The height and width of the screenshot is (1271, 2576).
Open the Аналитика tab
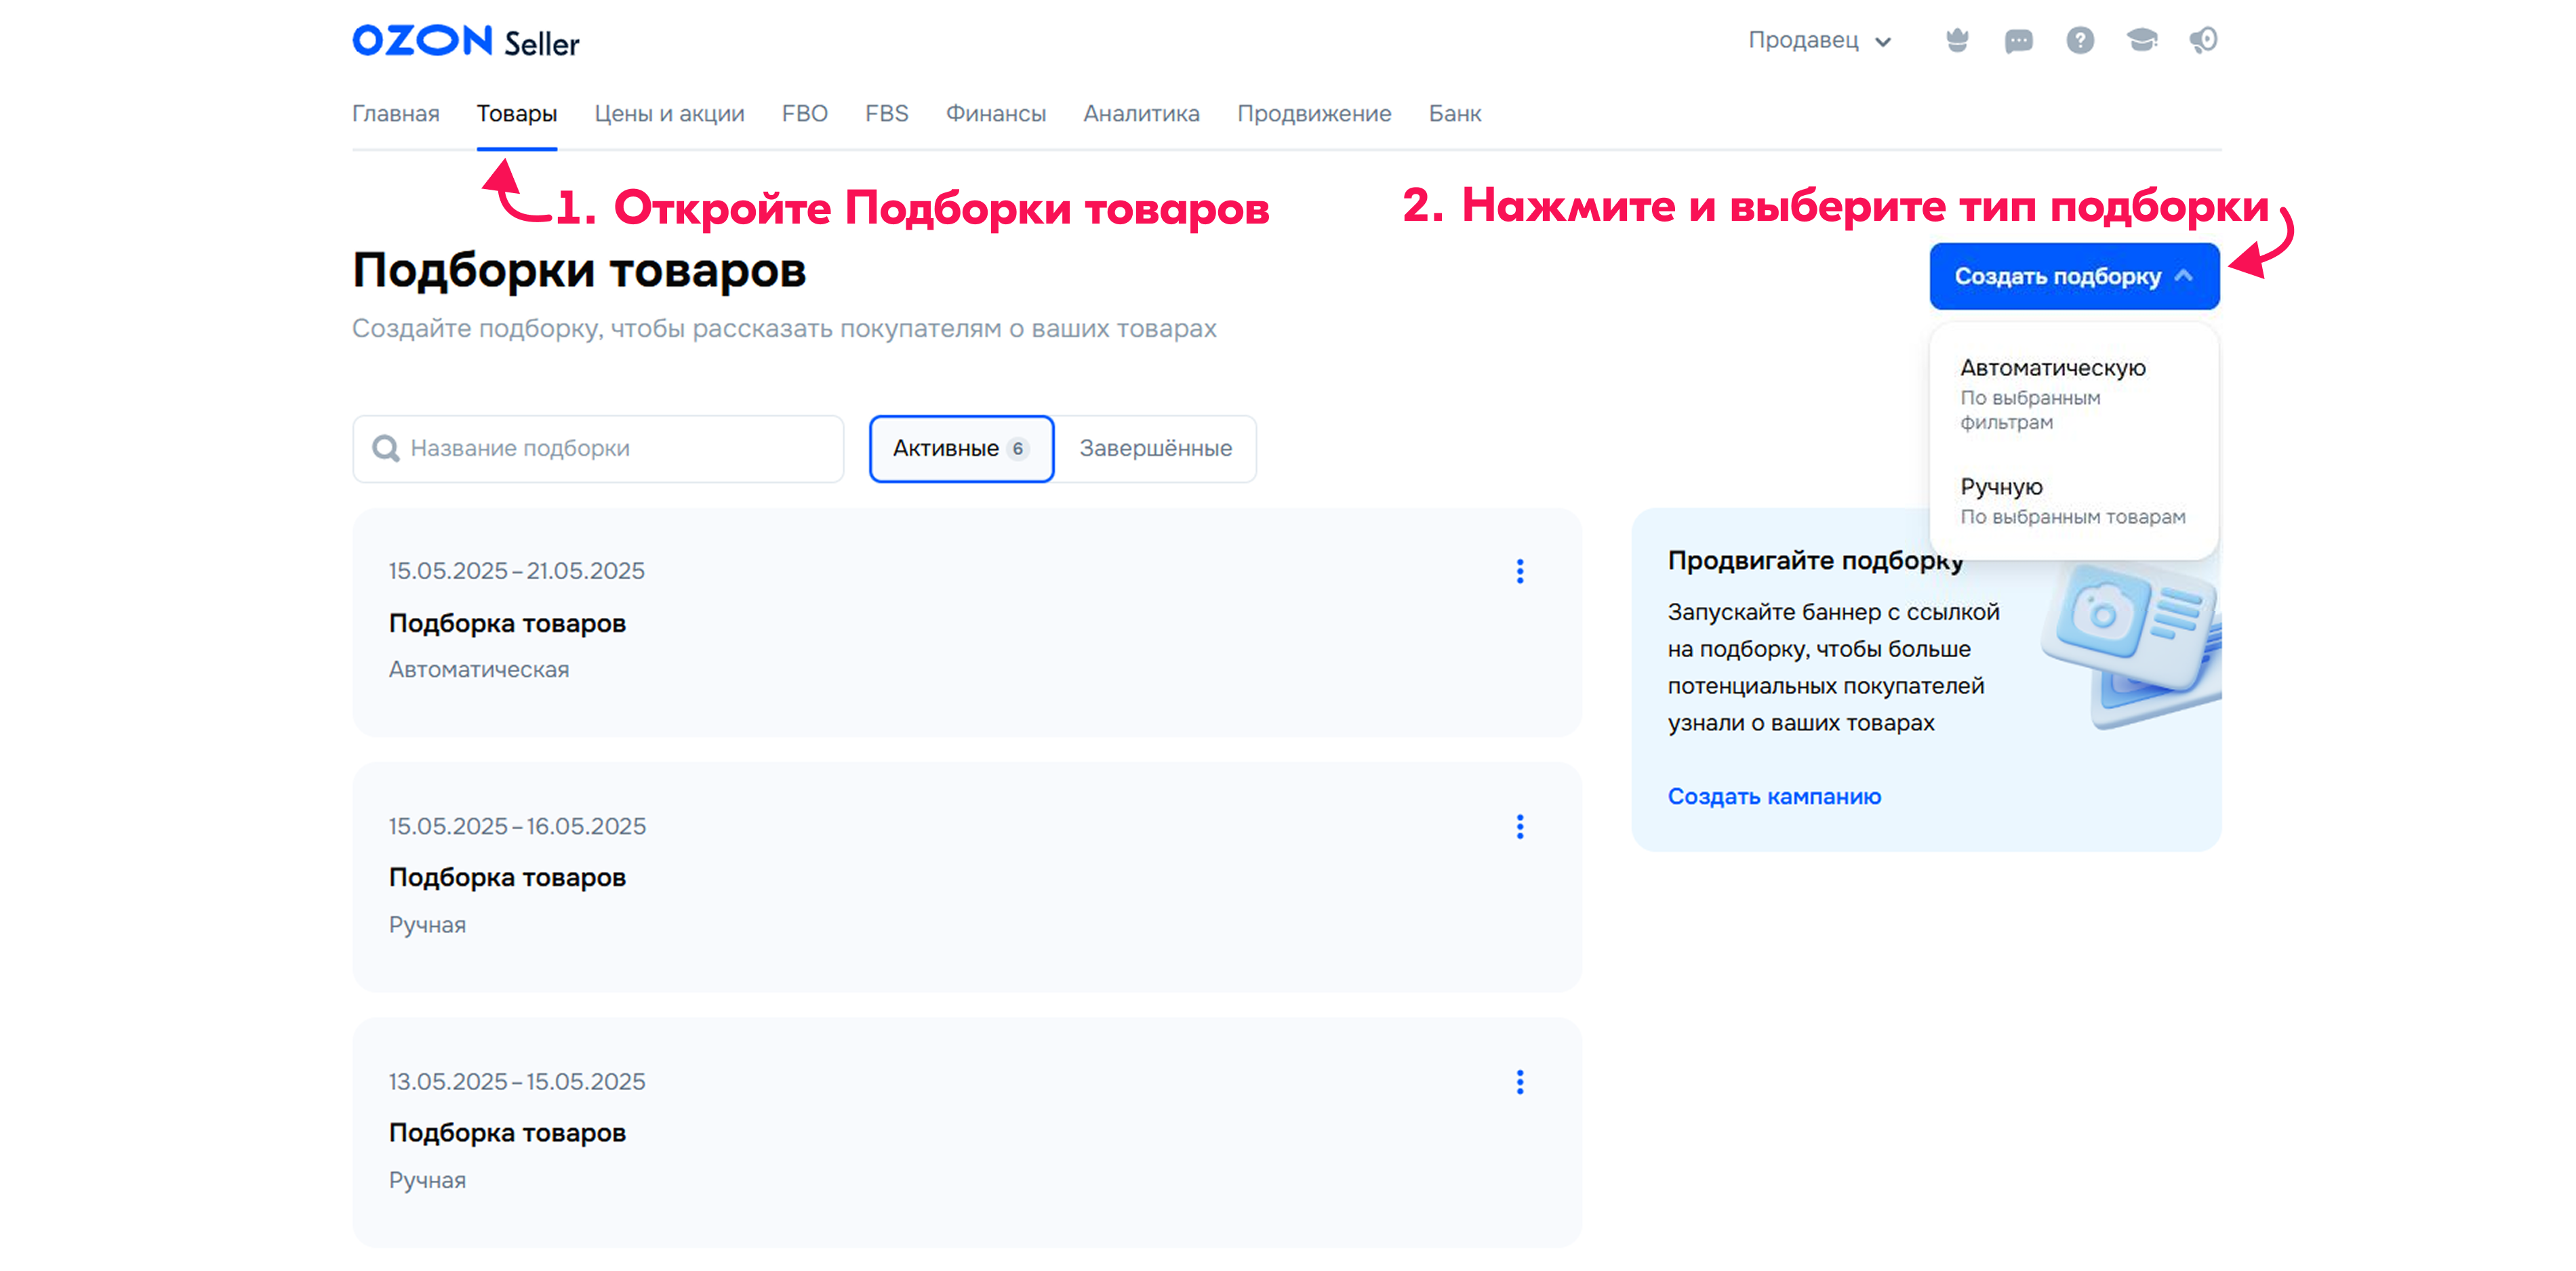tap(1141, 114)
